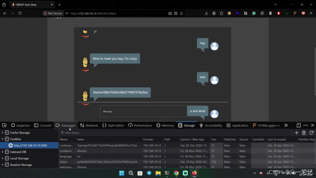316x178 pixels.
Task: Delete cookies with the trash icon
Action: tap(304, 133)
